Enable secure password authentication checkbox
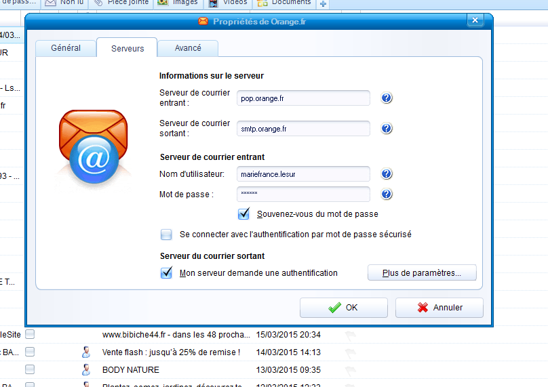Screen dimensions: 548x387 166,235
